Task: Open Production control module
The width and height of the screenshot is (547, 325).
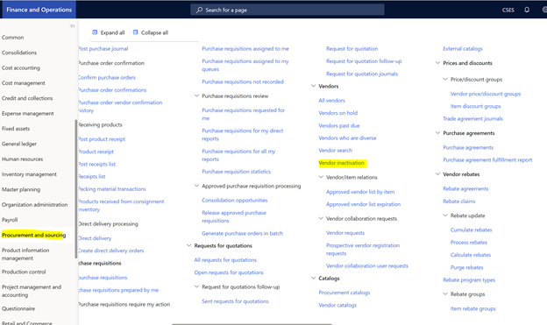Action: (24, 272)
